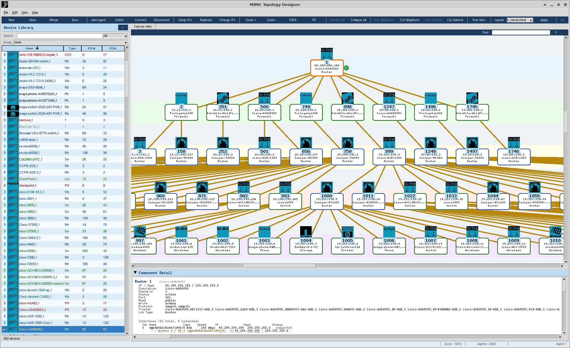Screen dimensions: 570x348
Task: Click the Connect toolbar button
Action: tap(140, 20)
